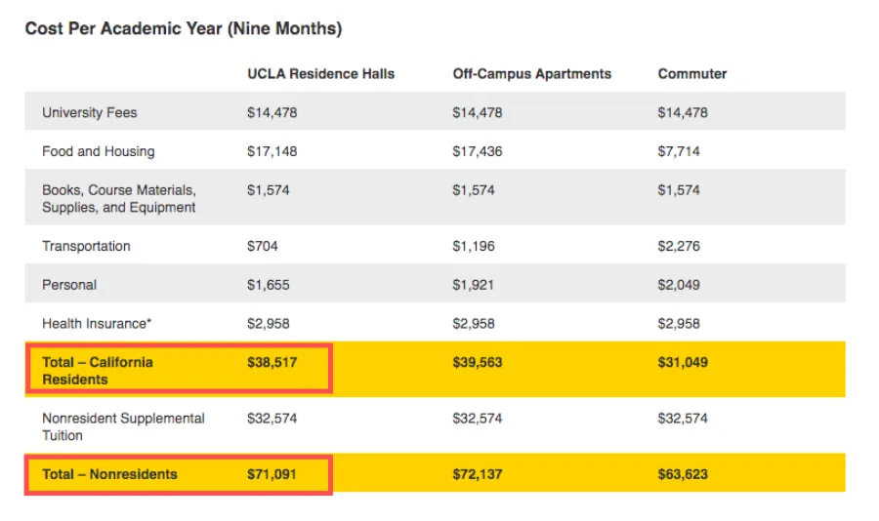Image resolution: width=879 pixels, height=521 pixels.
Task: Click the $39,563 off-campus California total
Action: [477, 362]
